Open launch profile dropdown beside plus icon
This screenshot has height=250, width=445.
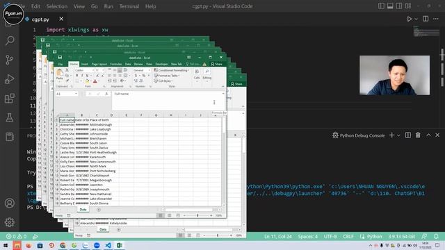[398, 135]
